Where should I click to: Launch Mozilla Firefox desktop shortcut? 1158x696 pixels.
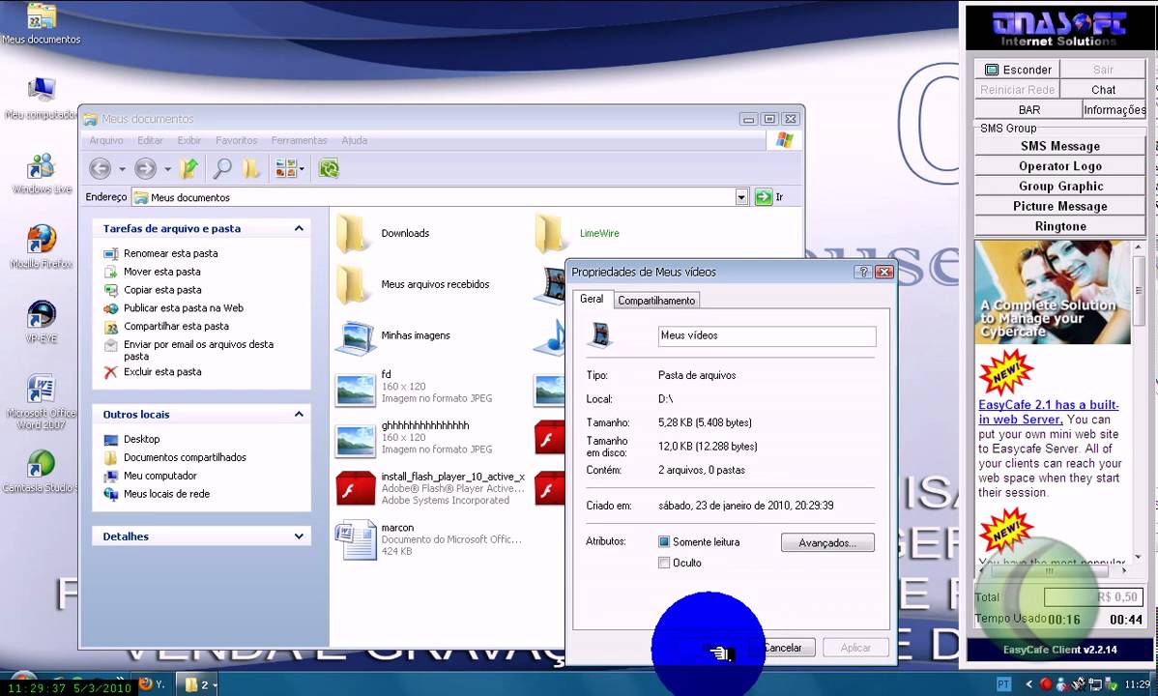click(x=42, y=247)
